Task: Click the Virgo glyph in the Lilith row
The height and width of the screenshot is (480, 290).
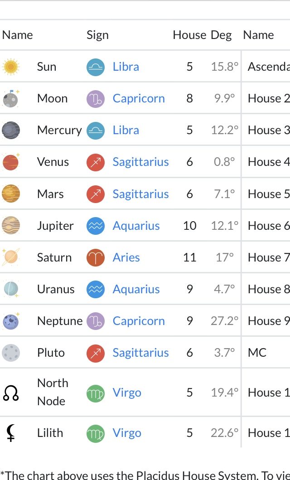Action: point(96,433)
